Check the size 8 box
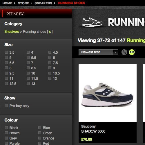The width and height of the screenshot is (145, 145). coord(6,68)
